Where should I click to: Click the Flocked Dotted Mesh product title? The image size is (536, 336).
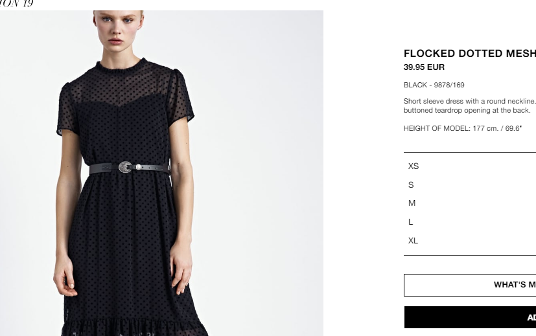click(x=470, y=54)
